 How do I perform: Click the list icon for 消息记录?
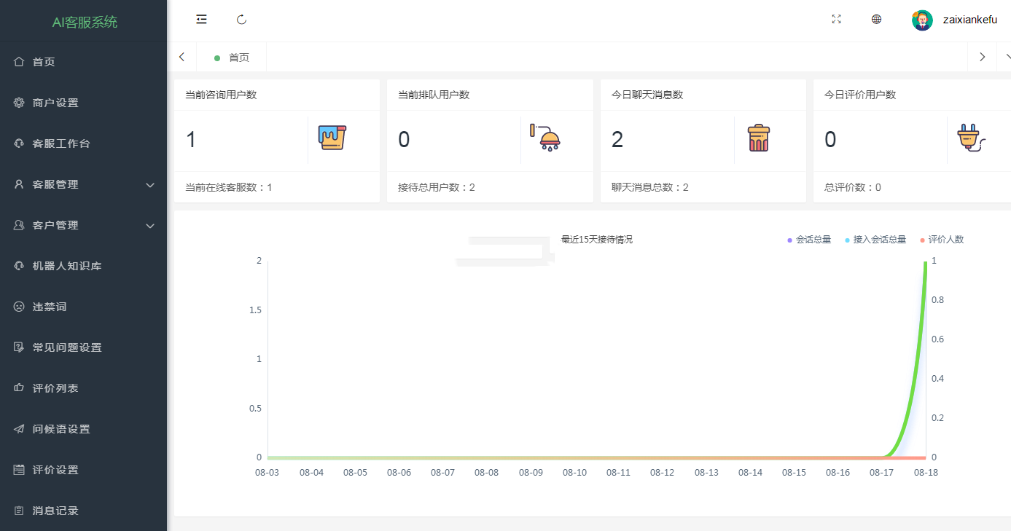(19, 511)
